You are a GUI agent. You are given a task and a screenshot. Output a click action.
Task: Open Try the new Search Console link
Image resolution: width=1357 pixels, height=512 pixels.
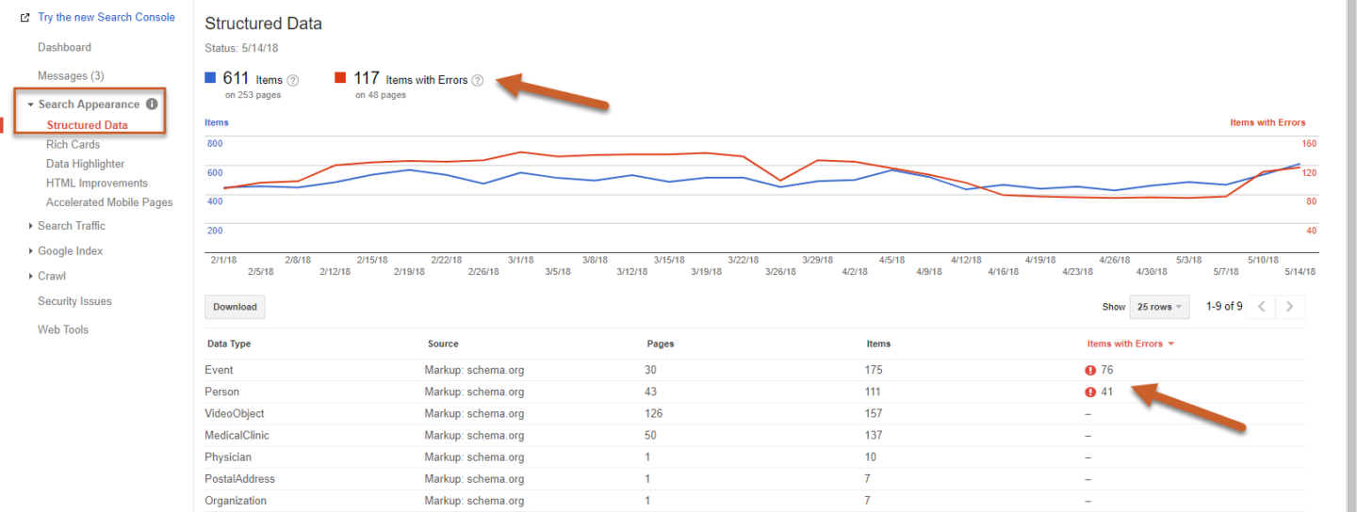point(106,18)
